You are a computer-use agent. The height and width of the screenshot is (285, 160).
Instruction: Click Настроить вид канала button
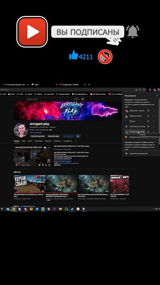pyautogui.click(x=38, y=136)
